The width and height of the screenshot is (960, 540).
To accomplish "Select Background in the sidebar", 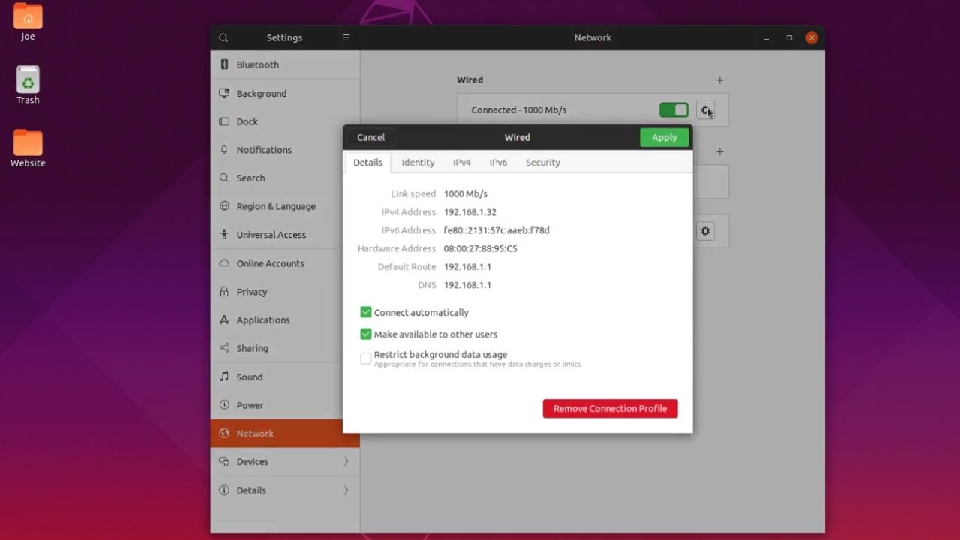I will pos(285,93).
